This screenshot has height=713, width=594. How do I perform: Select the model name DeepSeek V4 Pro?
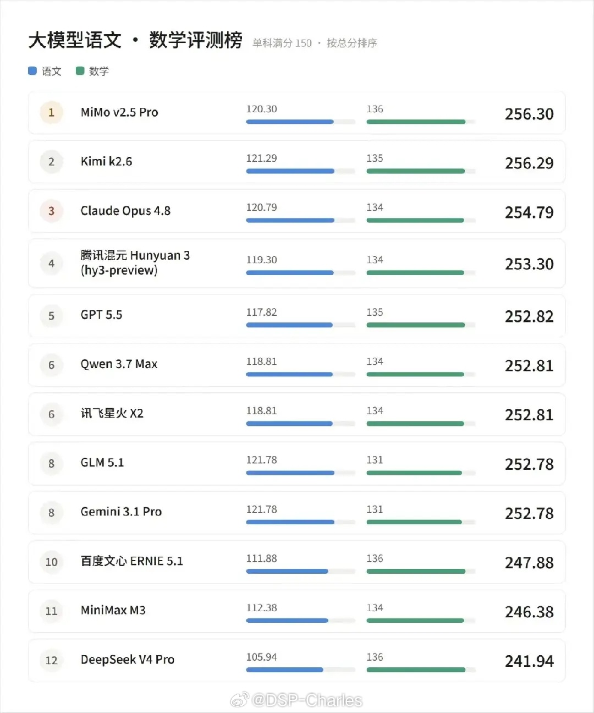click(128, 660)
